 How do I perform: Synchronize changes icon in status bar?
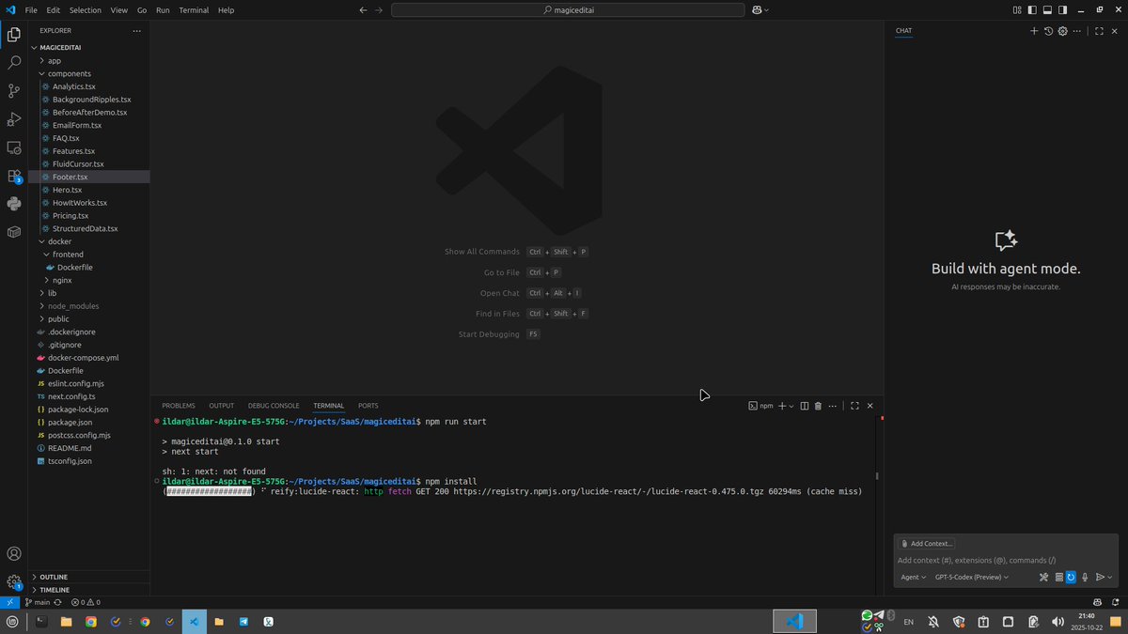58,602
